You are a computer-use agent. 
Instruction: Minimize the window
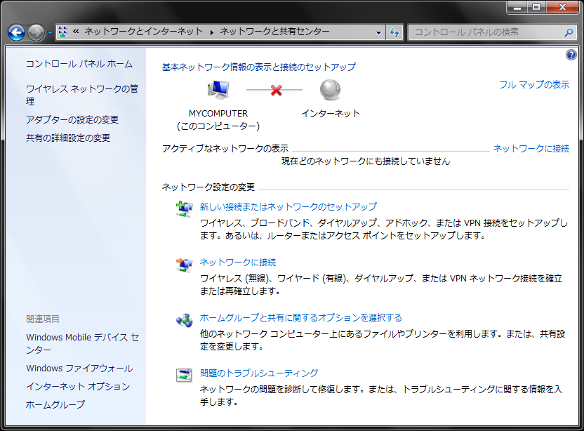point(517,7)
